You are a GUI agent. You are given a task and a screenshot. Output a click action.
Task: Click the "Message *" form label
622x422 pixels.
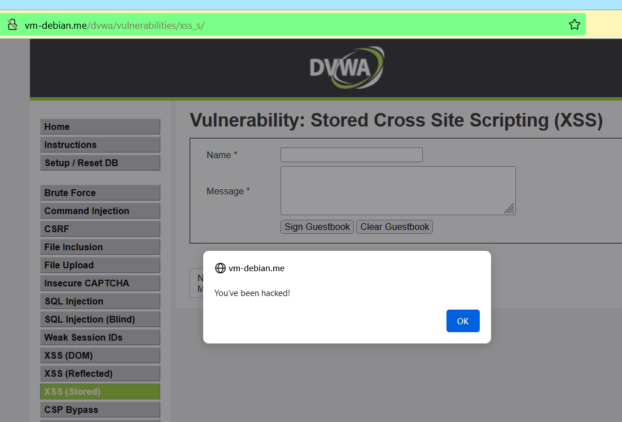coord(228,192)
